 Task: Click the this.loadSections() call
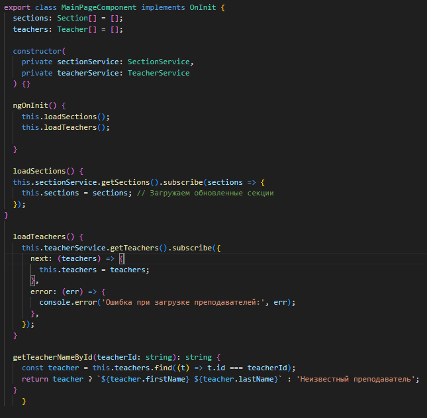[x=66, y=117]
